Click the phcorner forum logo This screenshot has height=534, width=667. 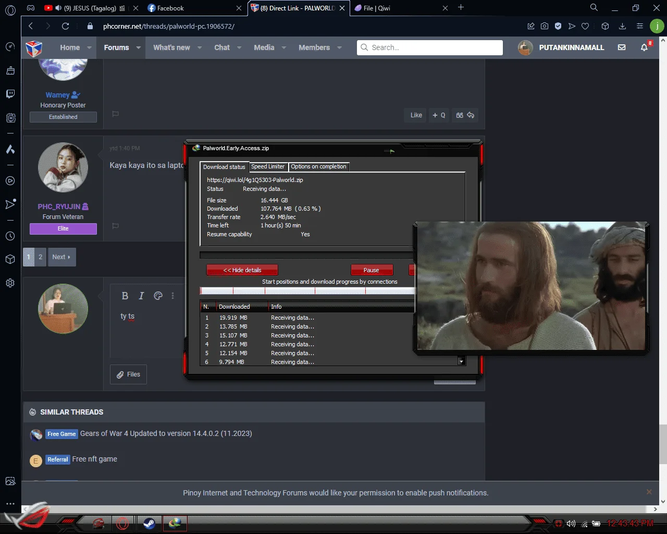coord(34,48)
